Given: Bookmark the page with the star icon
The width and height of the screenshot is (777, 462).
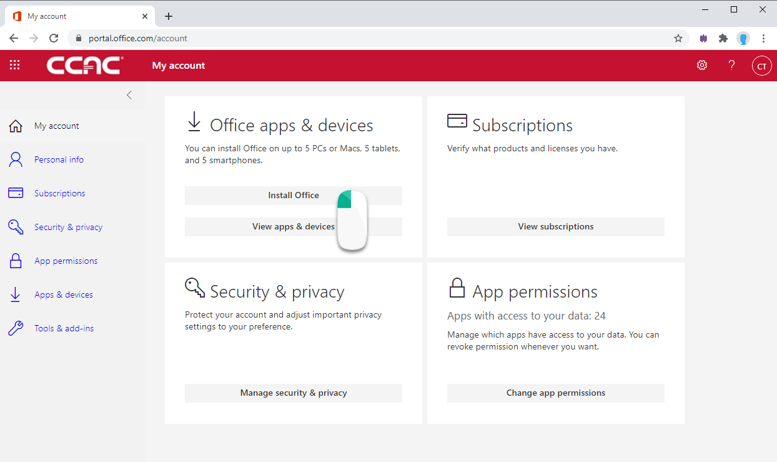Looking at the screenshot, I should coord(678,38).
